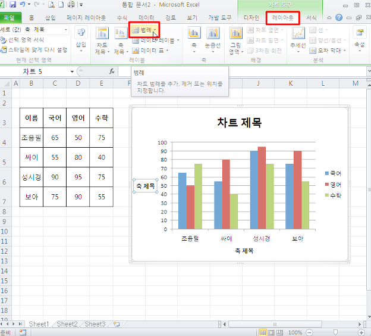The image size is (371, 336).
Task: Click the 데이터 레이블 data labels button
Action: coord(155,41)
